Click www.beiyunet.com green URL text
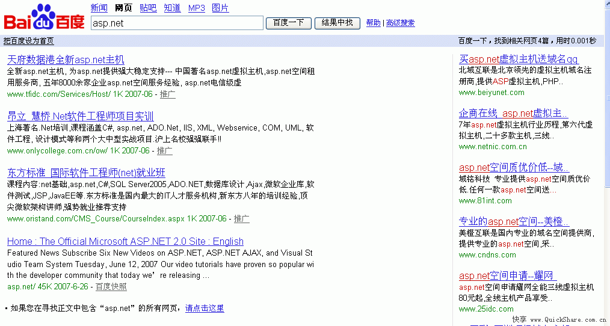The image size is (610, 326). (491, 93)
